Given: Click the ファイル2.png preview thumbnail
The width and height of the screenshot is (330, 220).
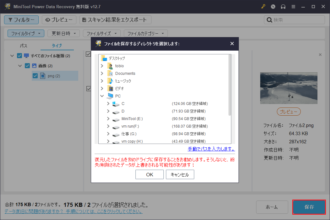Looking at the screenshot, I should [x=289, y=88].
